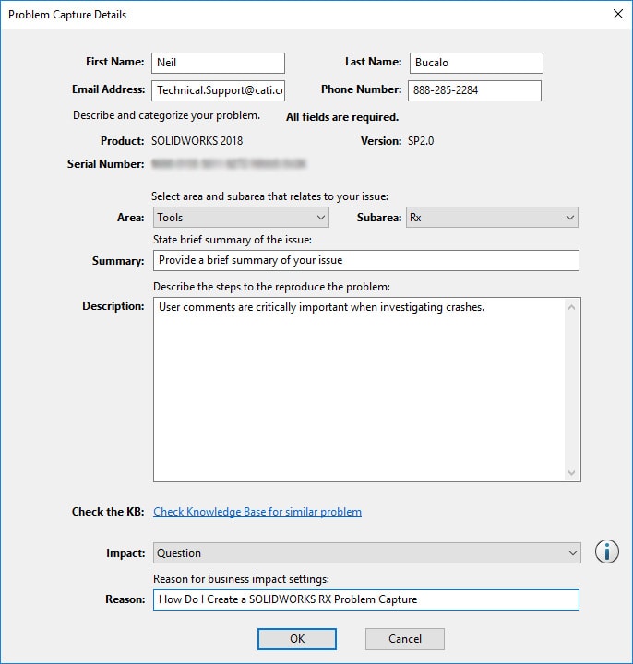Viewport: 633px width, 664px height.
Task: Cancel the problem capture form
Action: [x=404, y=638]
